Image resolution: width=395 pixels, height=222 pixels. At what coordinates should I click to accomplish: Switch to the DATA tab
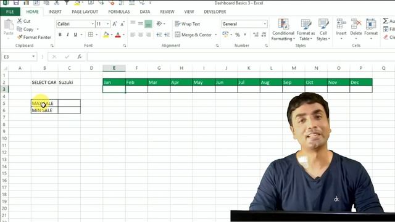click(145, 12)
